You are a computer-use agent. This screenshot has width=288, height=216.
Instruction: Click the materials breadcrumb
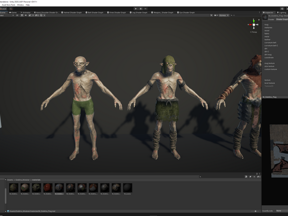(x=36, y=180)
